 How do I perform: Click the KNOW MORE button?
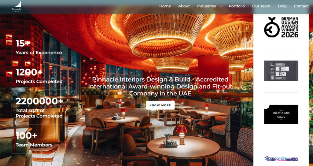coord(160,105)
